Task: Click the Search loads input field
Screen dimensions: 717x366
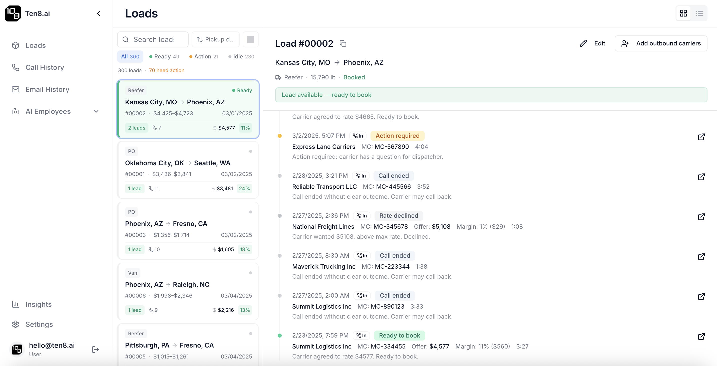Action: click(x=154, y=39)
